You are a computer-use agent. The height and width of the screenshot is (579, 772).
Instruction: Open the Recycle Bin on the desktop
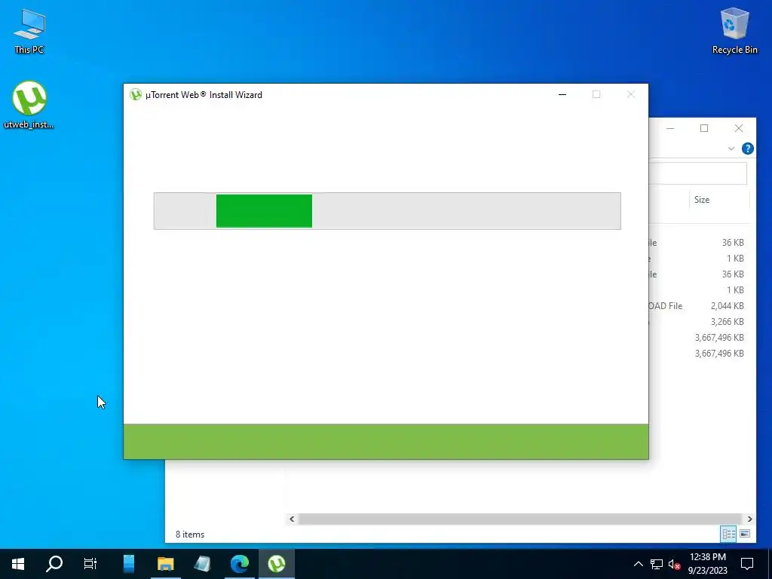734,30
